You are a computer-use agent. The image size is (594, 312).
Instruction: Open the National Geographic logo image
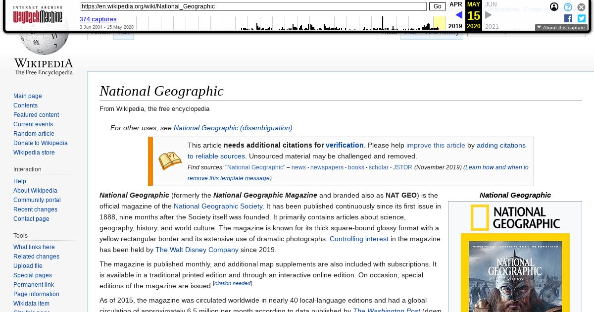(x=515, y=218)
